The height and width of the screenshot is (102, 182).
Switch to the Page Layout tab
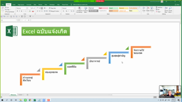coord(21,5)
